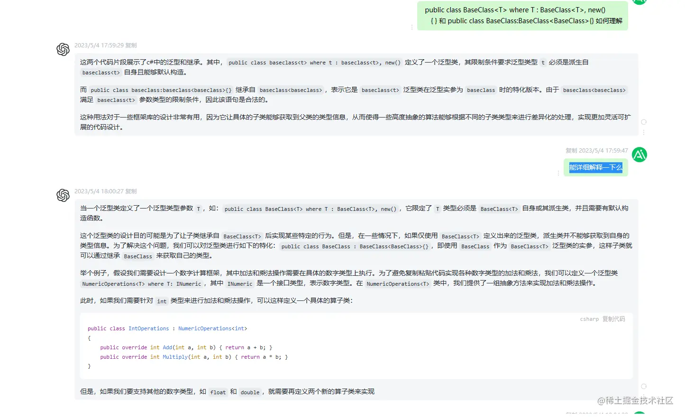Click the ChatGPT avatar beside the 18:00:27 reply
Image resolution: width=685 pixels, height=417 pixels.
(x=63, y=195)
